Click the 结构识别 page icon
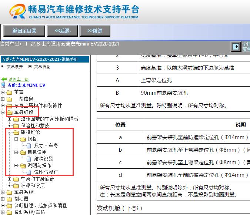Screen dimensions: 250x215 click(29, 159)
